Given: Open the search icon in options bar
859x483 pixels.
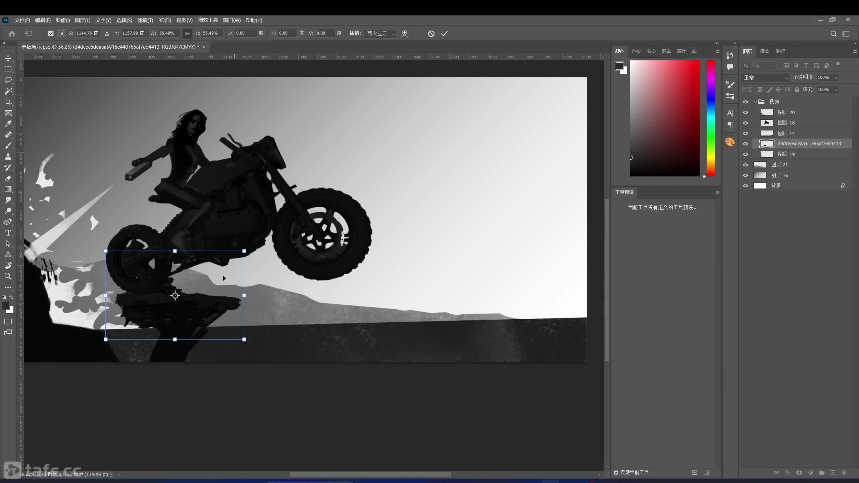Looking at the screenshot, I should coord(833,34).
